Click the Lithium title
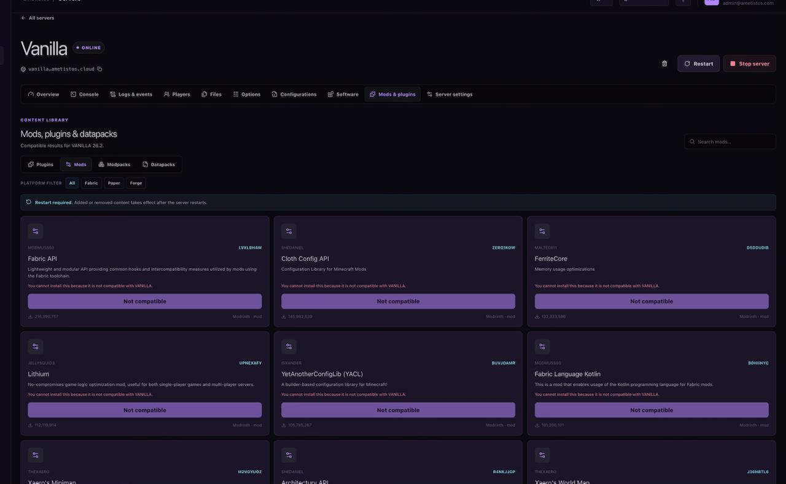The height and width of the screenshot is (484, 786). point(39,374)
